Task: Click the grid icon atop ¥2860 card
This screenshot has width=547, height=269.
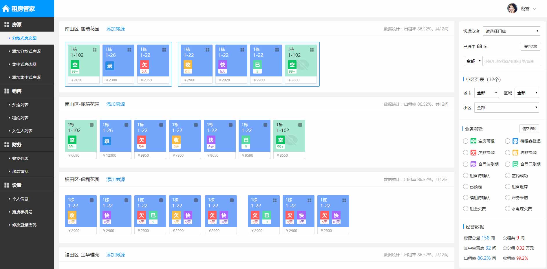Action: coord(312,50)
